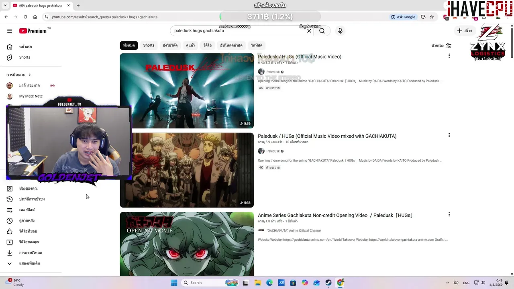Select the ทั้งหมด (All) filter chip
This screenshot has height=289, width=514.
coord(129,45)
